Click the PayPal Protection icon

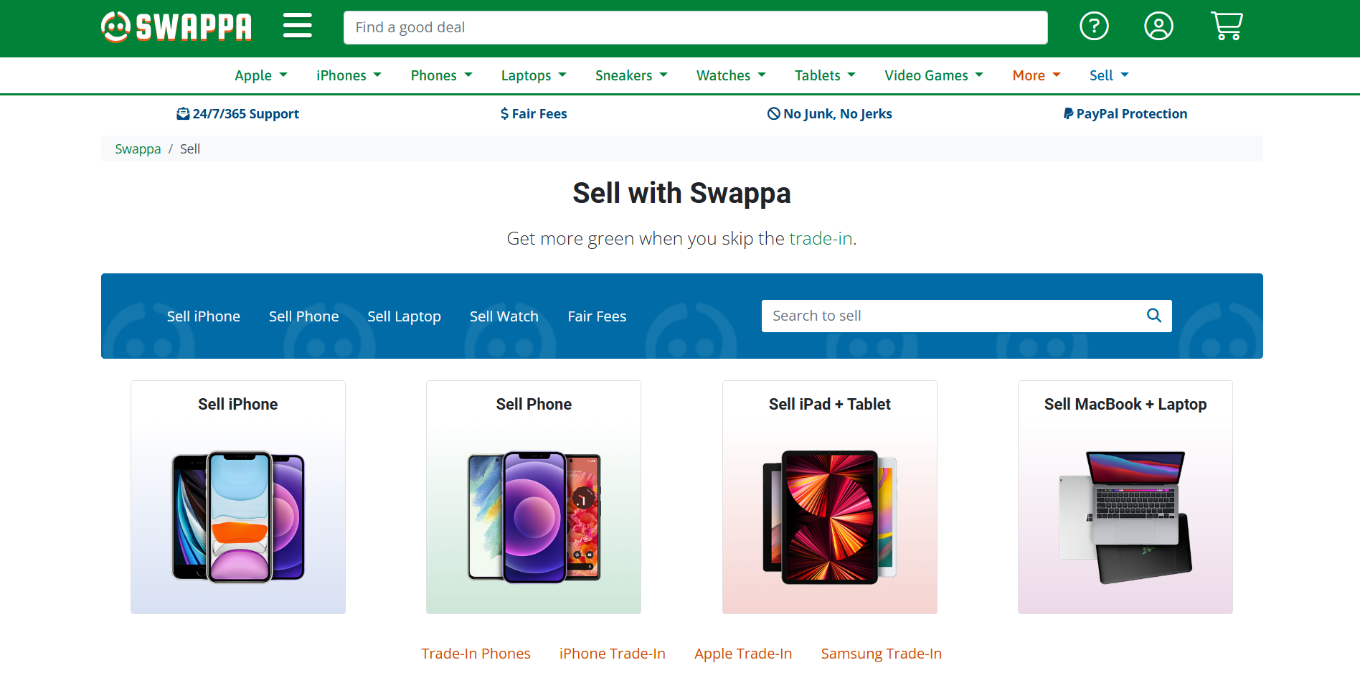coord(1068,113)
